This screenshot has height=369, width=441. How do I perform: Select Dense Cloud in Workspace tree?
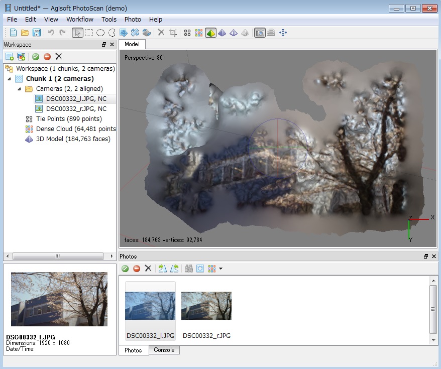tap(75, 129)
